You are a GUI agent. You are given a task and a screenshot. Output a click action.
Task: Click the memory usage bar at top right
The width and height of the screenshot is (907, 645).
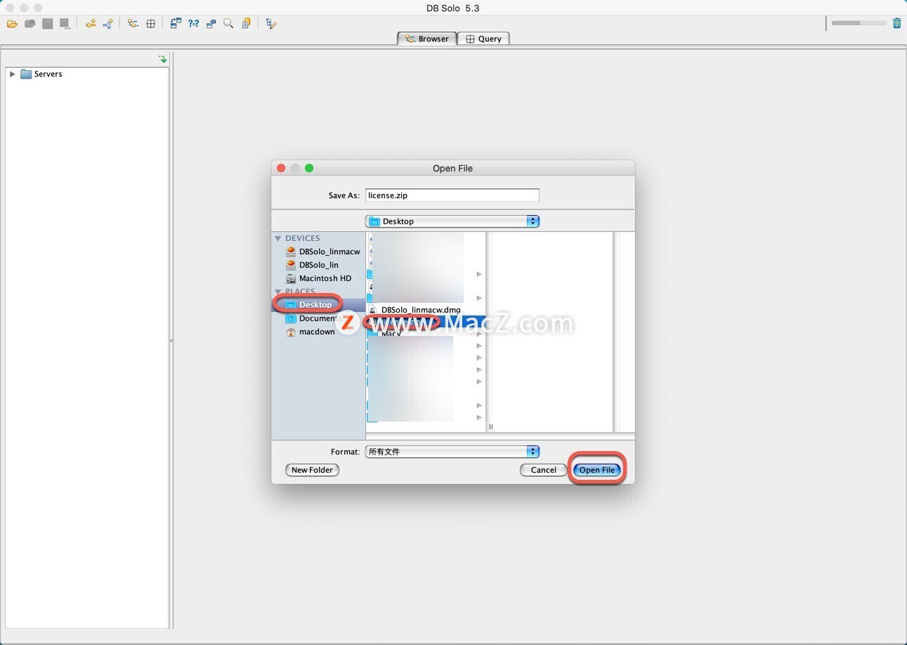859,23
